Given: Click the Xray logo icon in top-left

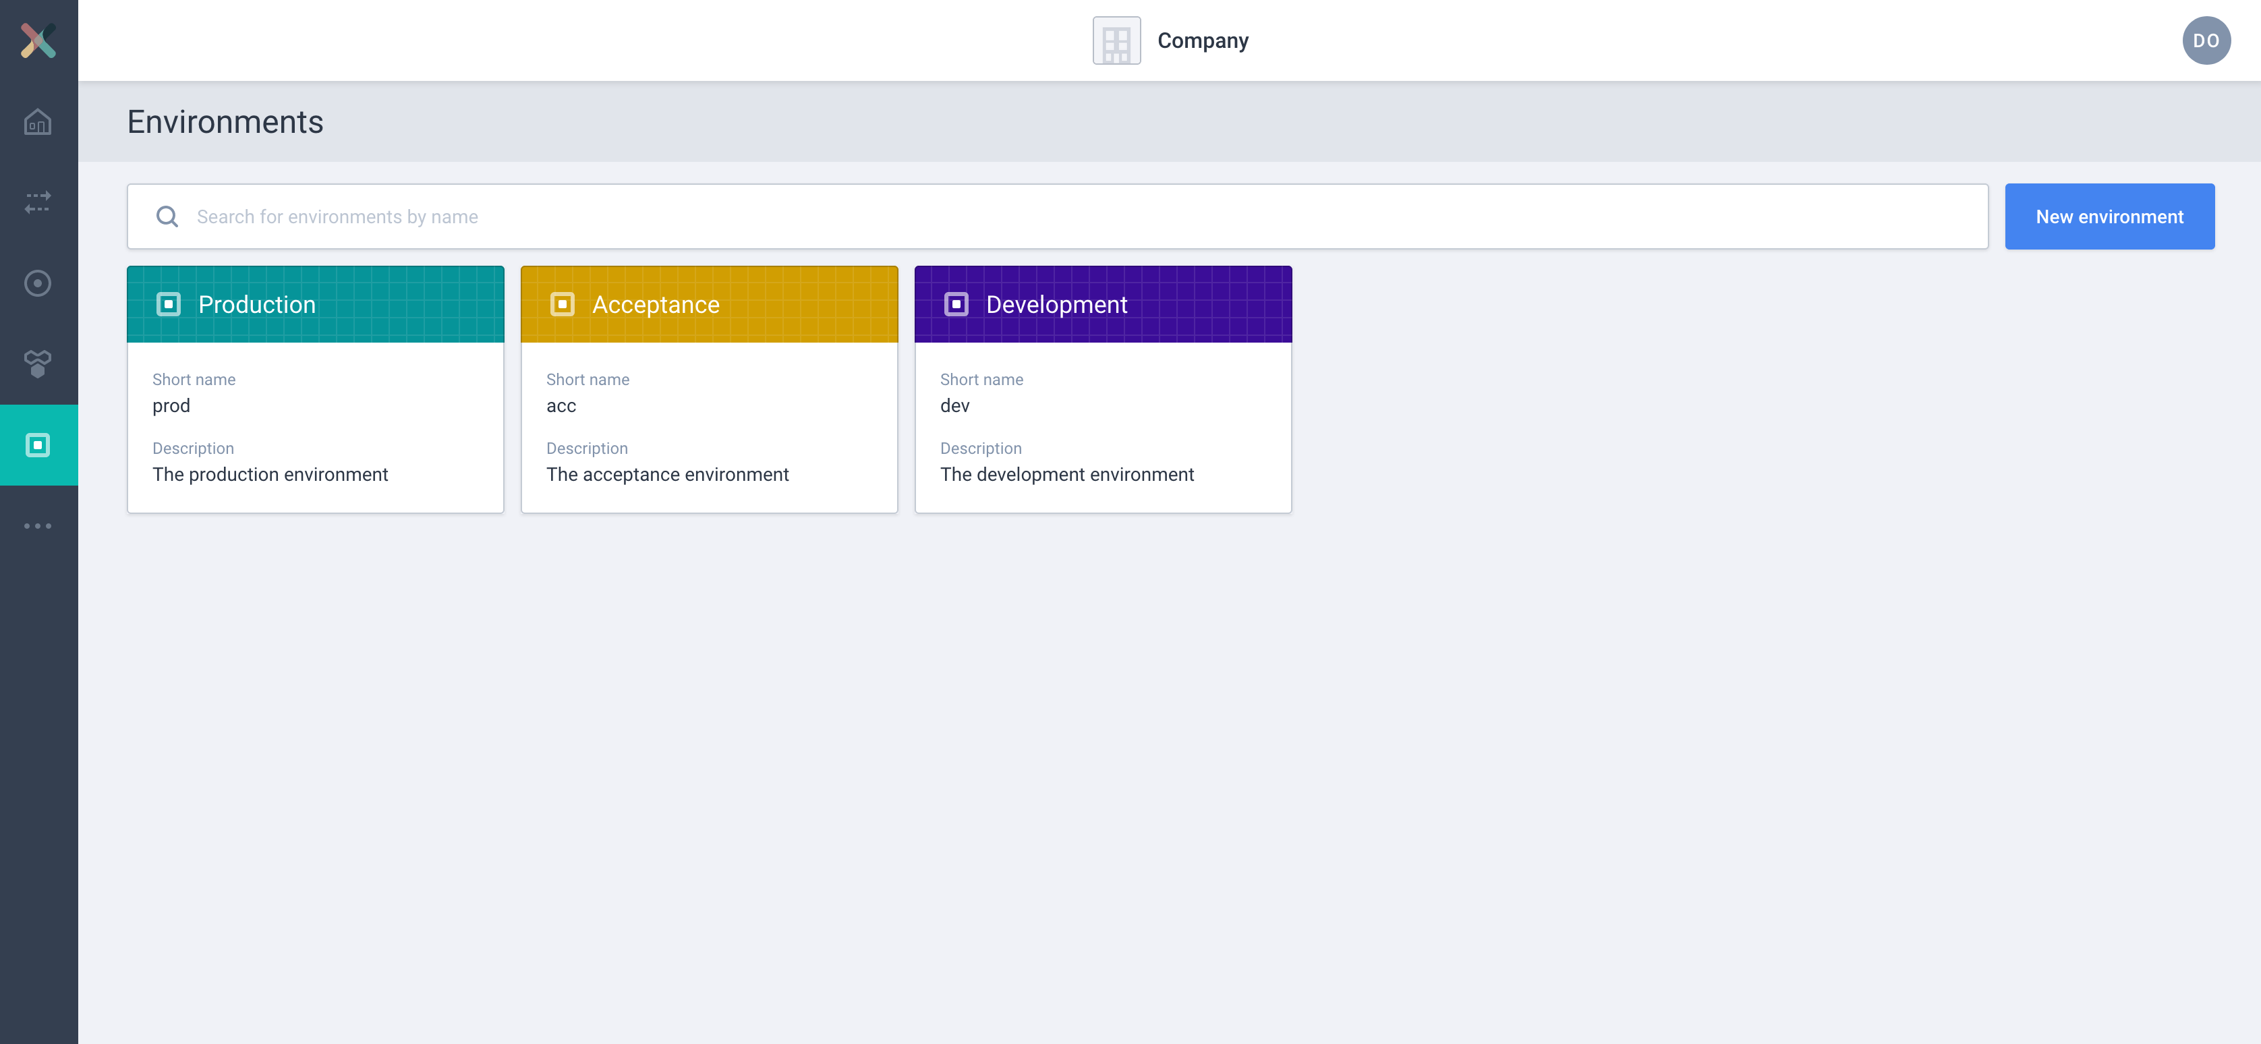Looking at the screenshot, I should pyautogui.click(x=39, y=39).
